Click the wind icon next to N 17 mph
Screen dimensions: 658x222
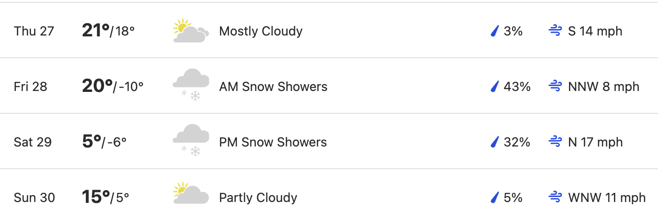555,142
